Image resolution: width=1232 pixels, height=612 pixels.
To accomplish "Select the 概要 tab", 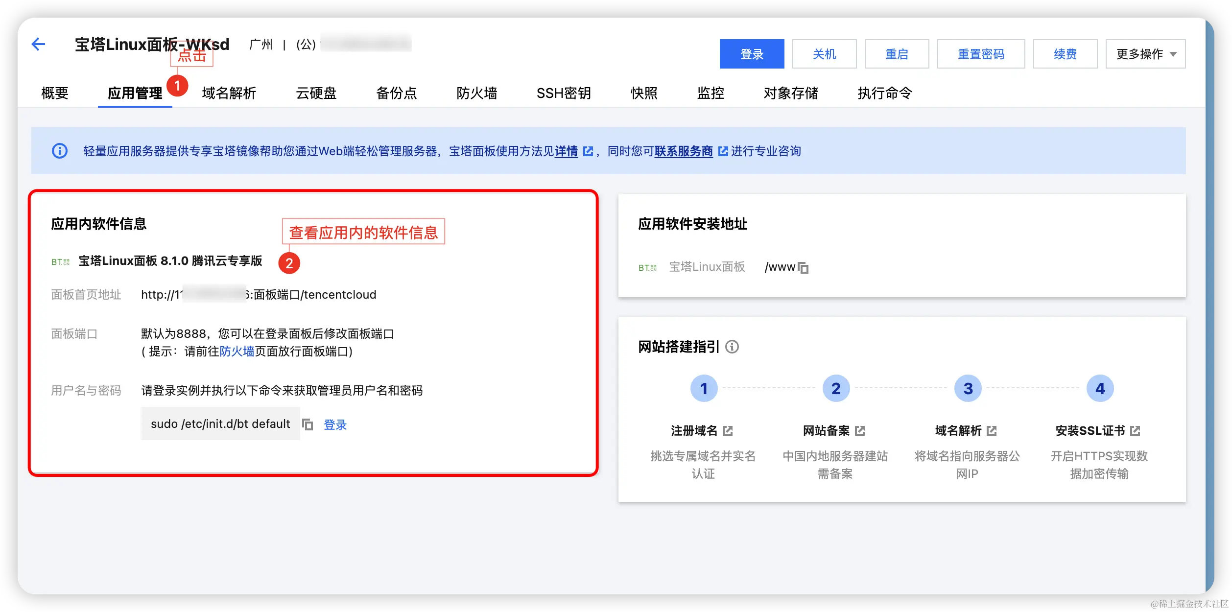I will 55,93.
